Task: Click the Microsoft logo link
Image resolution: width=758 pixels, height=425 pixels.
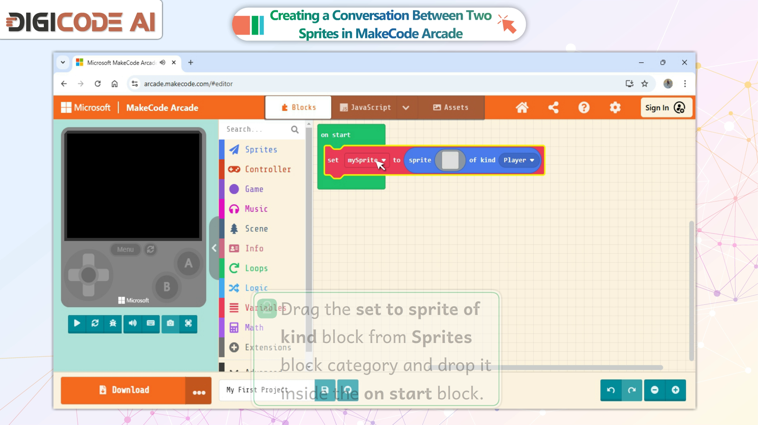Action: (x=86, y=108)
